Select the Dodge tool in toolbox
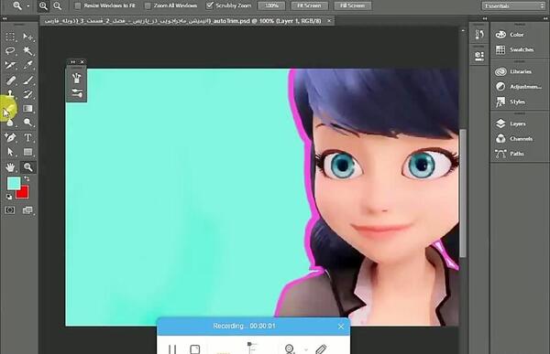The height and width of the screenshot is (354, 550). [x=27, y=123]
